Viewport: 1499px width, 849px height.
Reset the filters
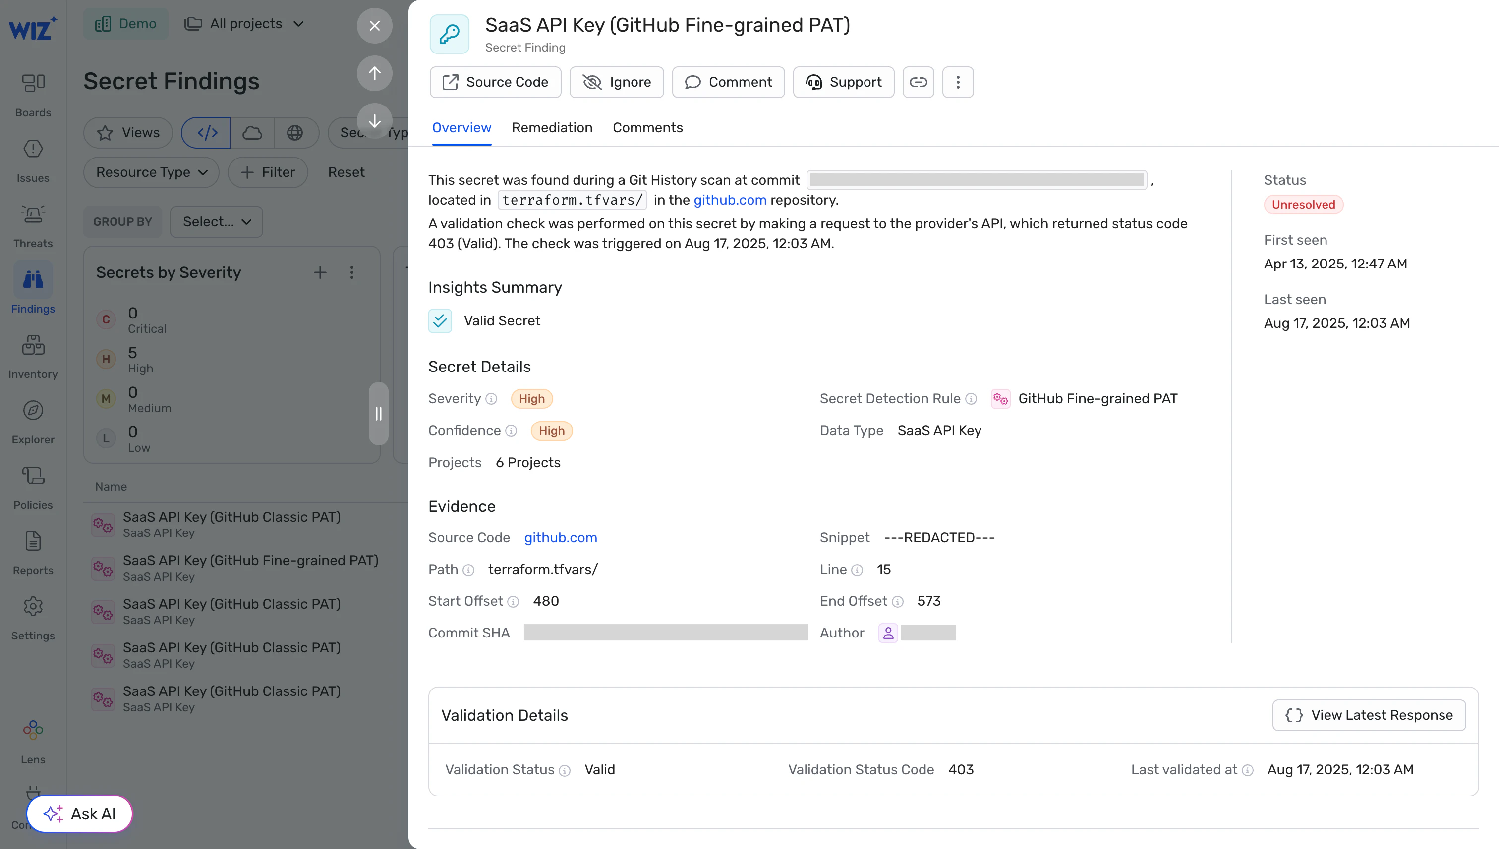(x=346, y=172)
